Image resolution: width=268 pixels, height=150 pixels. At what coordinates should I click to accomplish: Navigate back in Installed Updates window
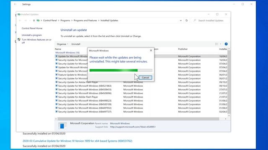[20, 20]
